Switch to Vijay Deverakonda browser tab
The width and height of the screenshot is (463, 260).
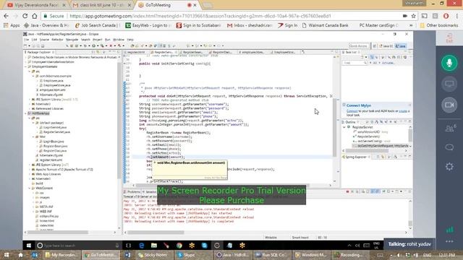pyautogui.click(x=36, y=5)
